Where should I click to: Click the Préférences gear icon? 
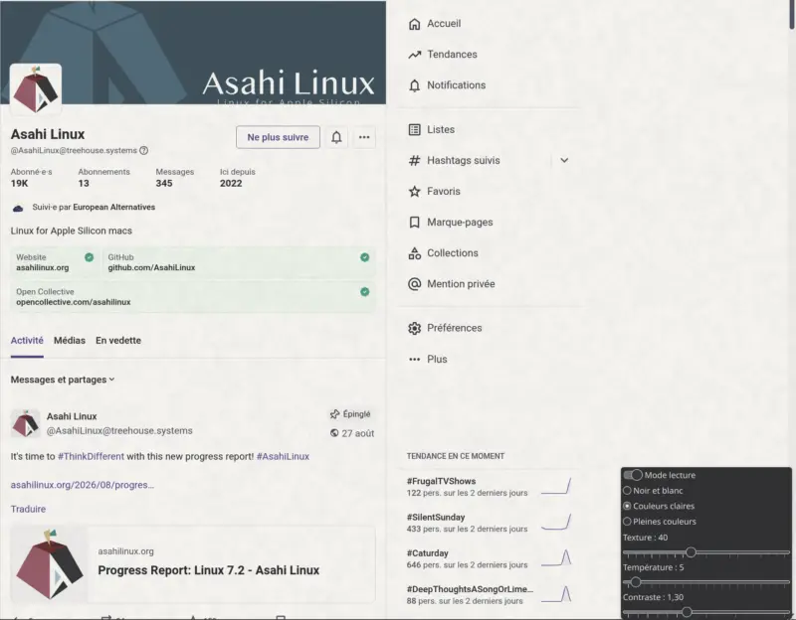[x=414, y=328]
